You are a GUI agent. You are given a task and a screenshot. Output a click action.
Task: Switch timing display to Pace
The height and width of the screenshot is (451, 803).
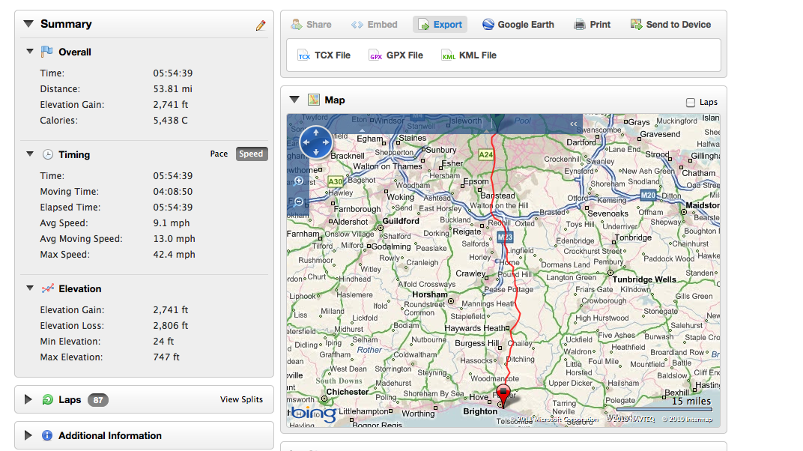tap(219, 154)
